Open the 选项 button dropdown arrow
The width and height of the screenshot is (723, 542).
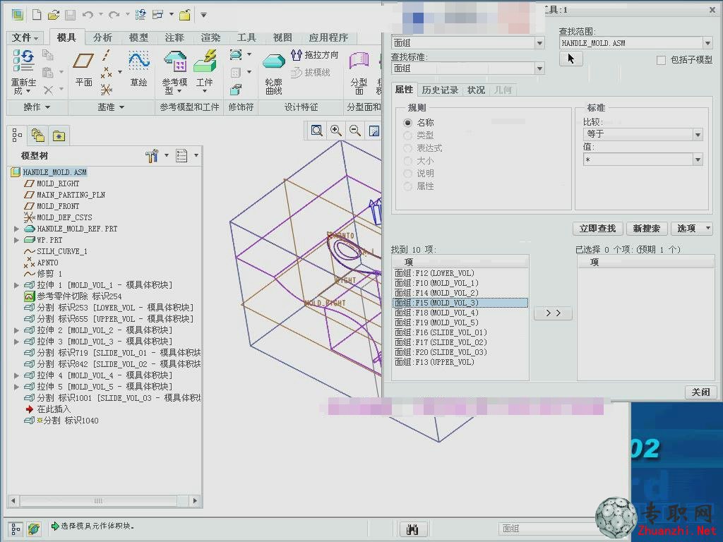coord(707,228)
